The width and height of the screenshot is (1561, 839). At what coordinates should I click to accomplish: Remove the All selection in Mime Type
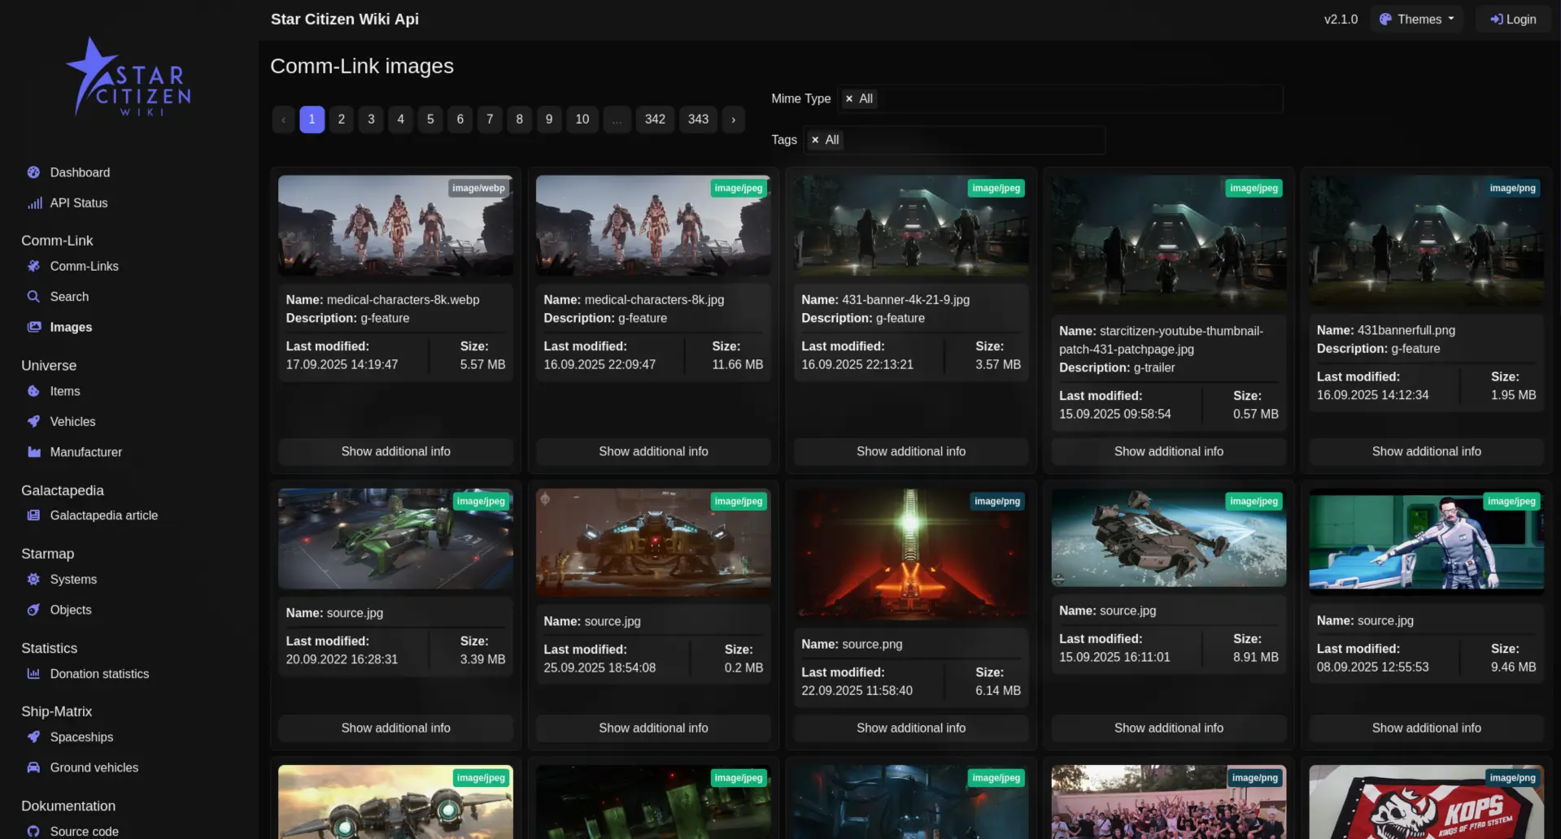[x=848, y=98]
